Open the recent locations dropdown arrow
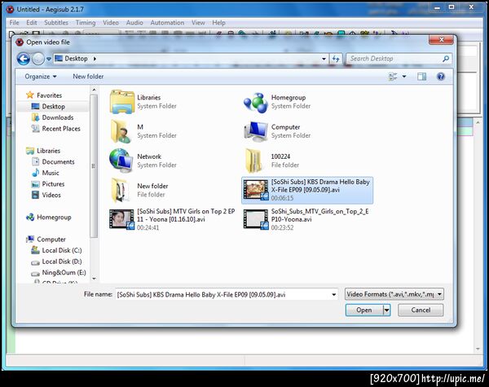Image resolution: width=489 pixels, height=387 pixels. point(49,59)
